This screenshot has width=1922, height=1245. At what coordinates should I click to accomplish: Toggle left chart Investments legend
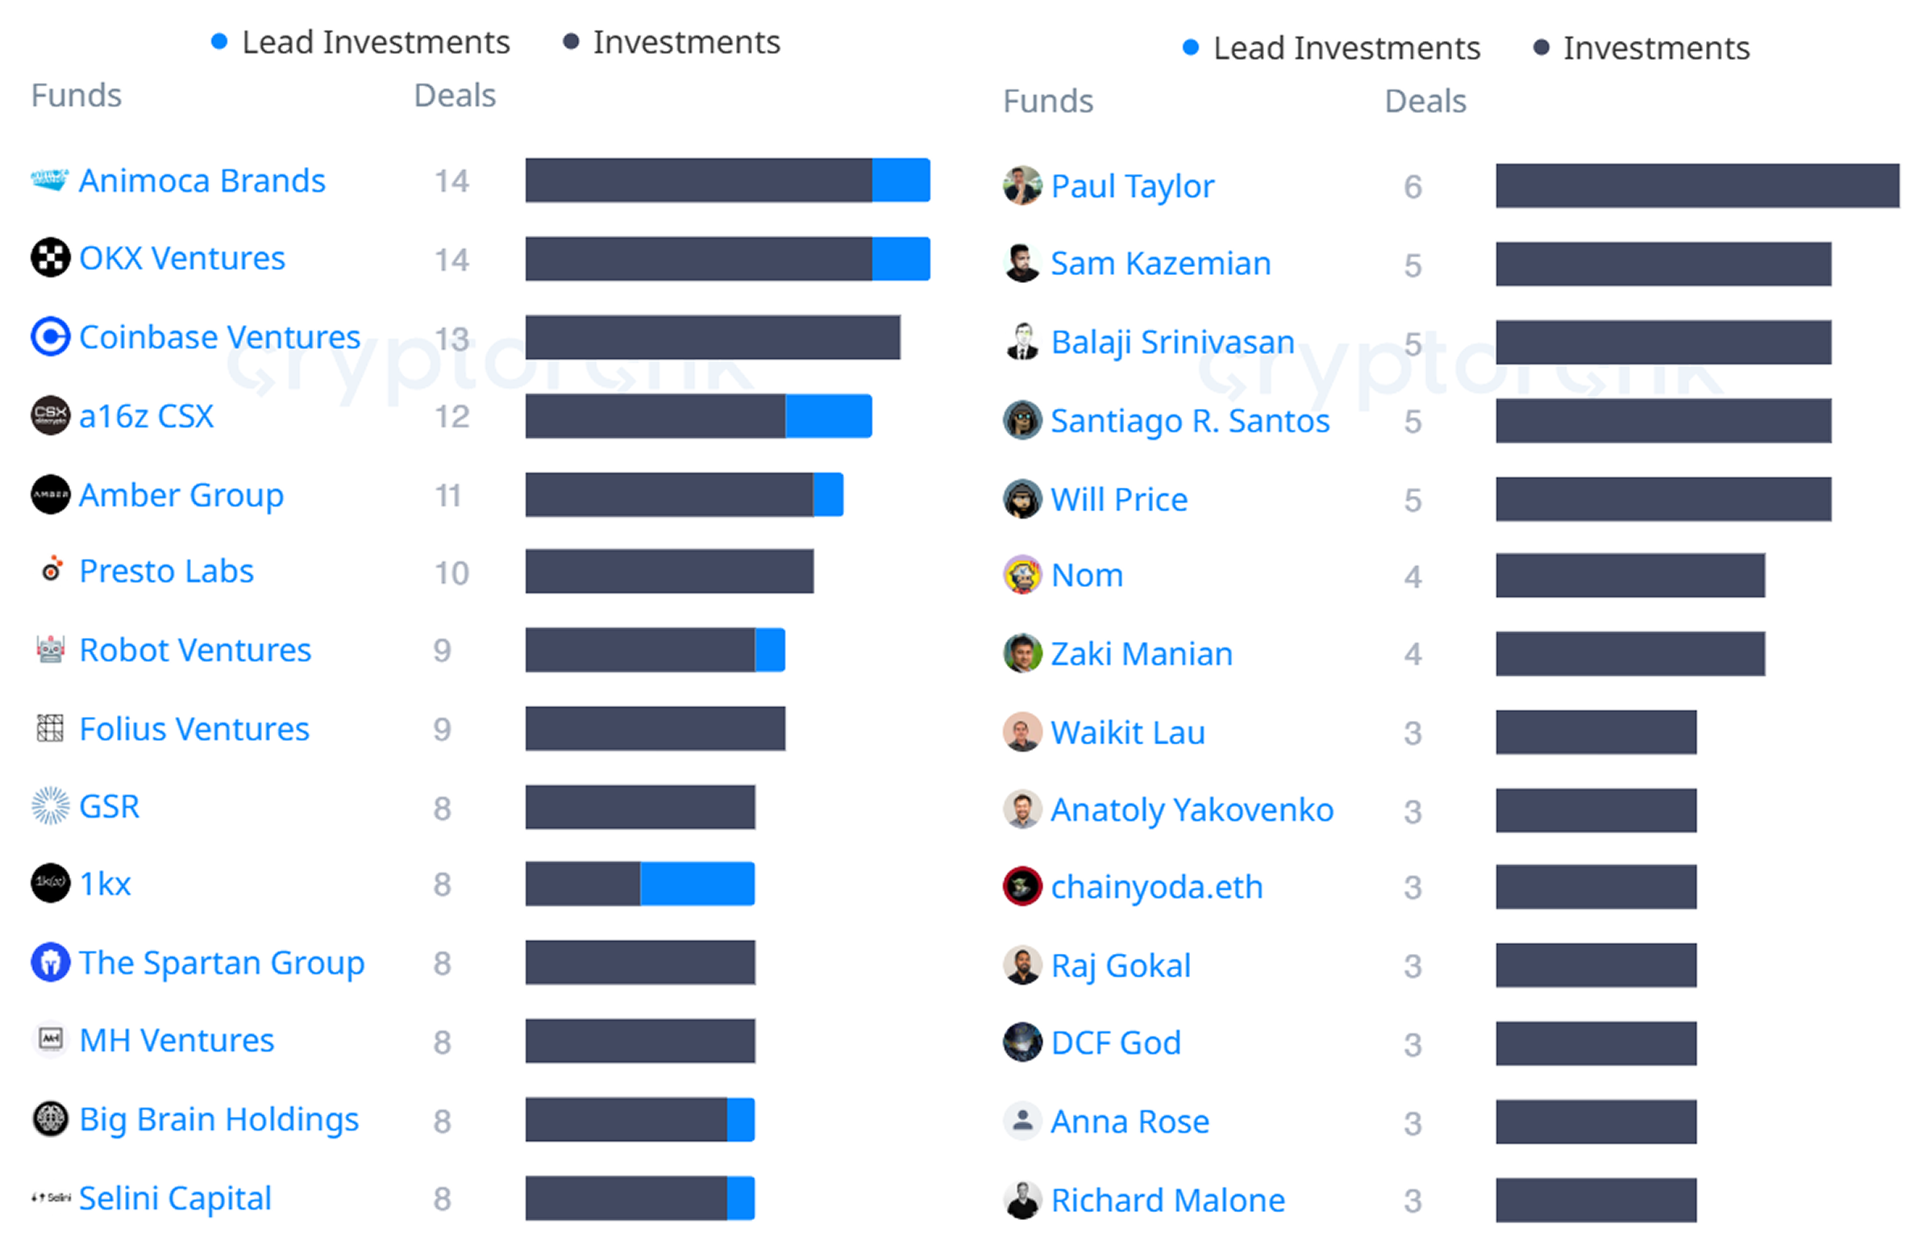(x=672, y=42)
